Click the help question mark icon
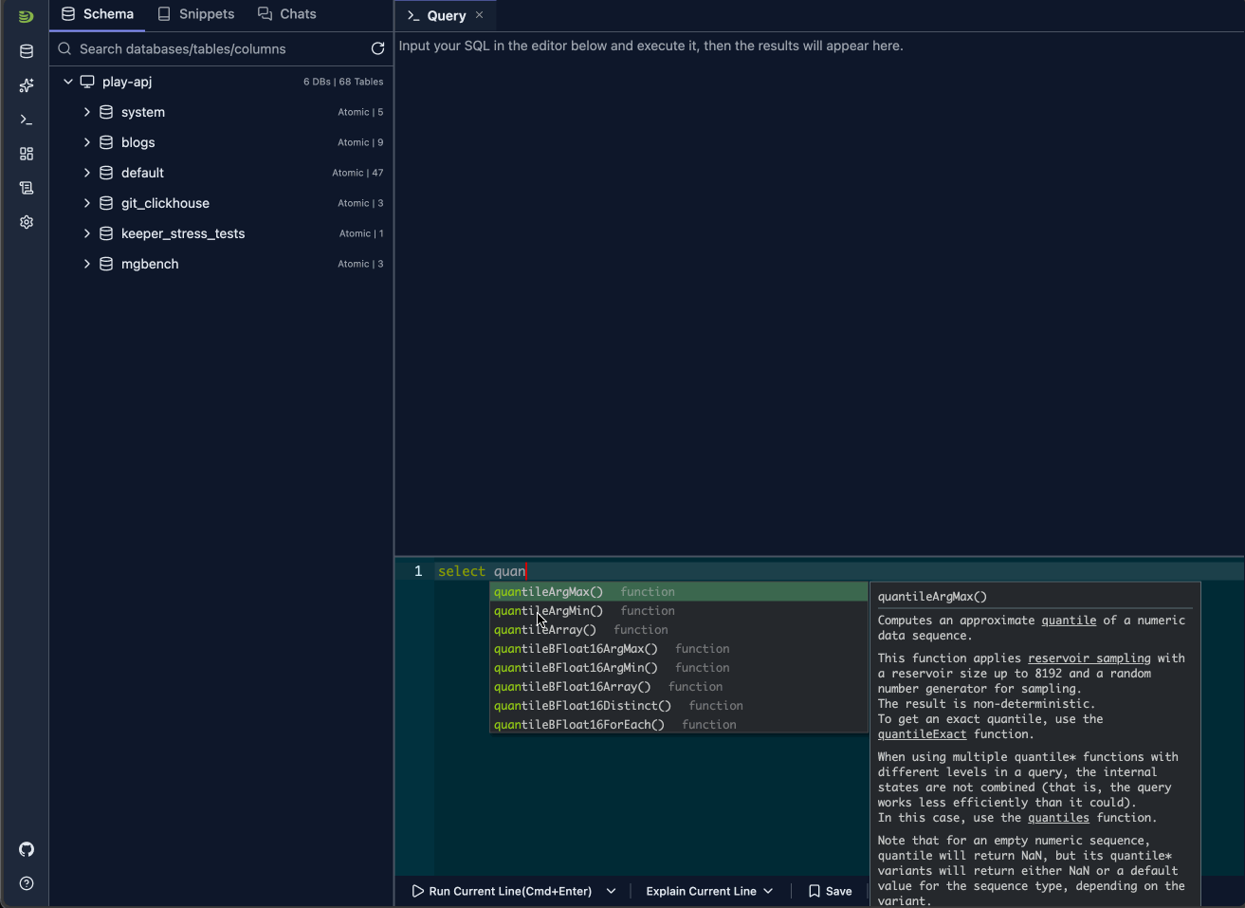The width and height of the screenshot is (1245, 908). [27, 883]
